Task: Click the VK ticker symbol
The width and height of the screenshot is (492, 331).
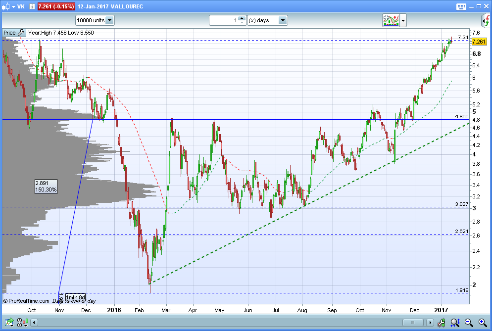Action: click(21, 6)
